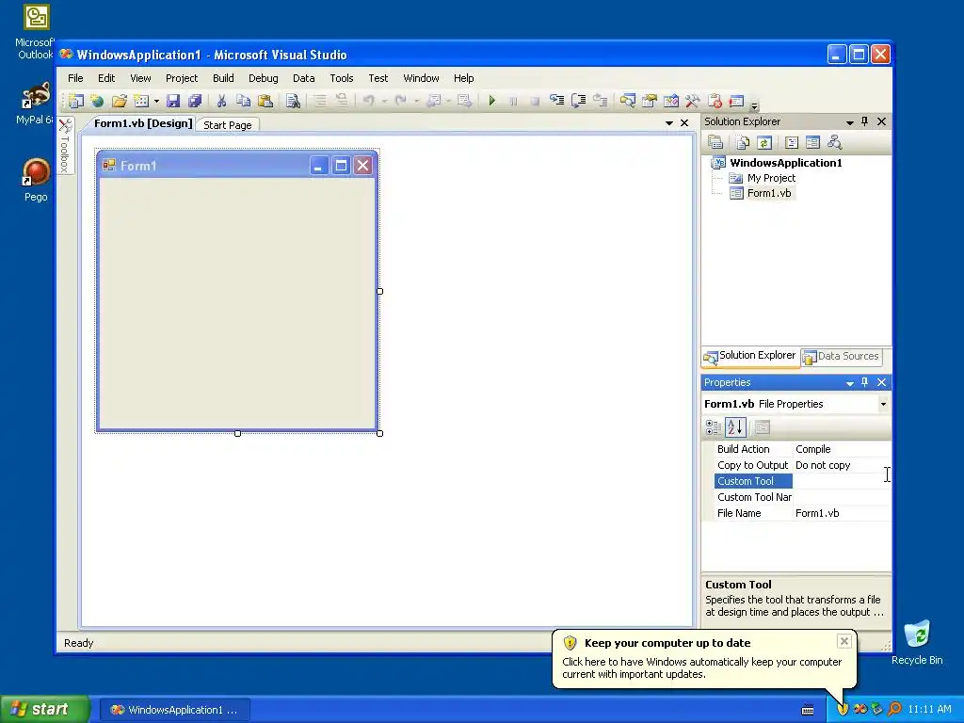The width and height of the screenshot is (964, 723).
Task: Click the Redo toolbar icon
Action: point(401,101)
